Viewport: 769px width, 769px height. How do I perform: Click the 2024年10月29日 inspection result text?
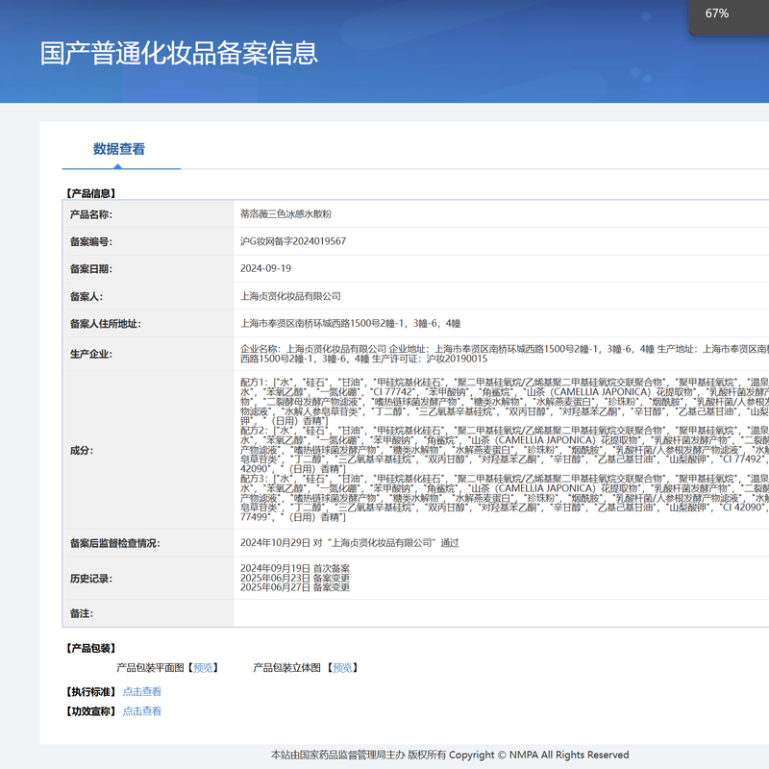coord(350,543)
